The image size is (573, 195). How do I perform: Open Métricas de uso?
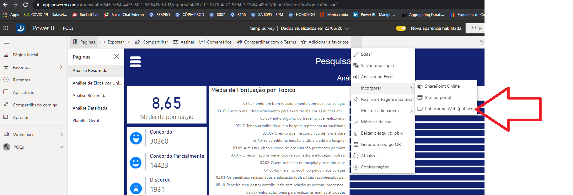click(x=383, y=122)
